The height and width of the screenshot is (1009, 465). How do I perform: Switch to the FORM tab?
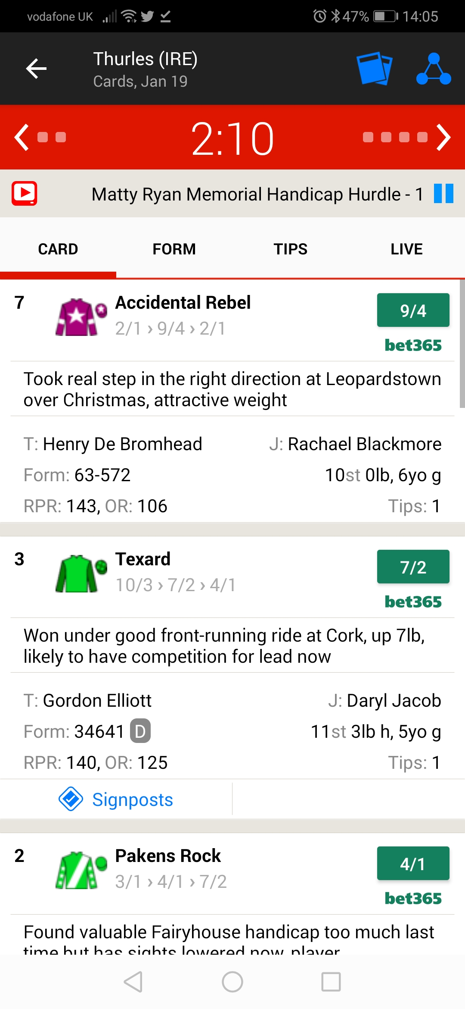[x=174, y=249]
